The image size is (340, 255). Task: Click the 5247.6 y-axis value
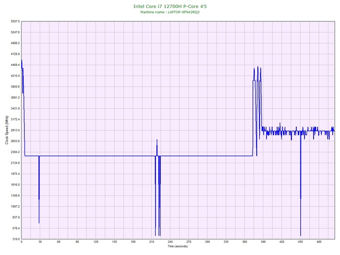tap(15, 33)
